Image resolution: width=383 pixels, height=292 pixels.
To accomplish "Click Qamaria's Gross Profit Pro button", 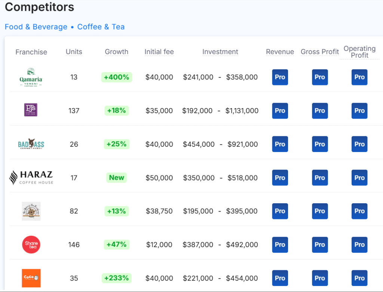I will pyautogui.click(x=320, y=77).
